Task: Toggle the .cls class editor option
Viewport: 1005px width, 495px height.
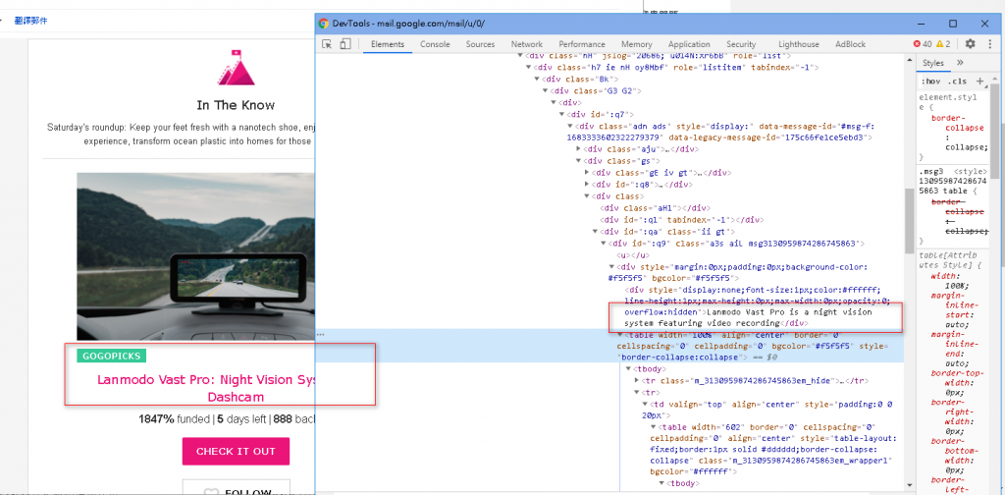Action: [x=959, y=82]
